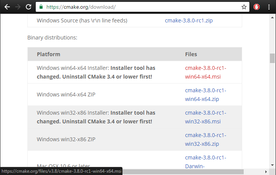This screenshot has width=276, height=175.
Task: Click the vertical scrollbar up arrow
Action: click(x=272, y=17)
